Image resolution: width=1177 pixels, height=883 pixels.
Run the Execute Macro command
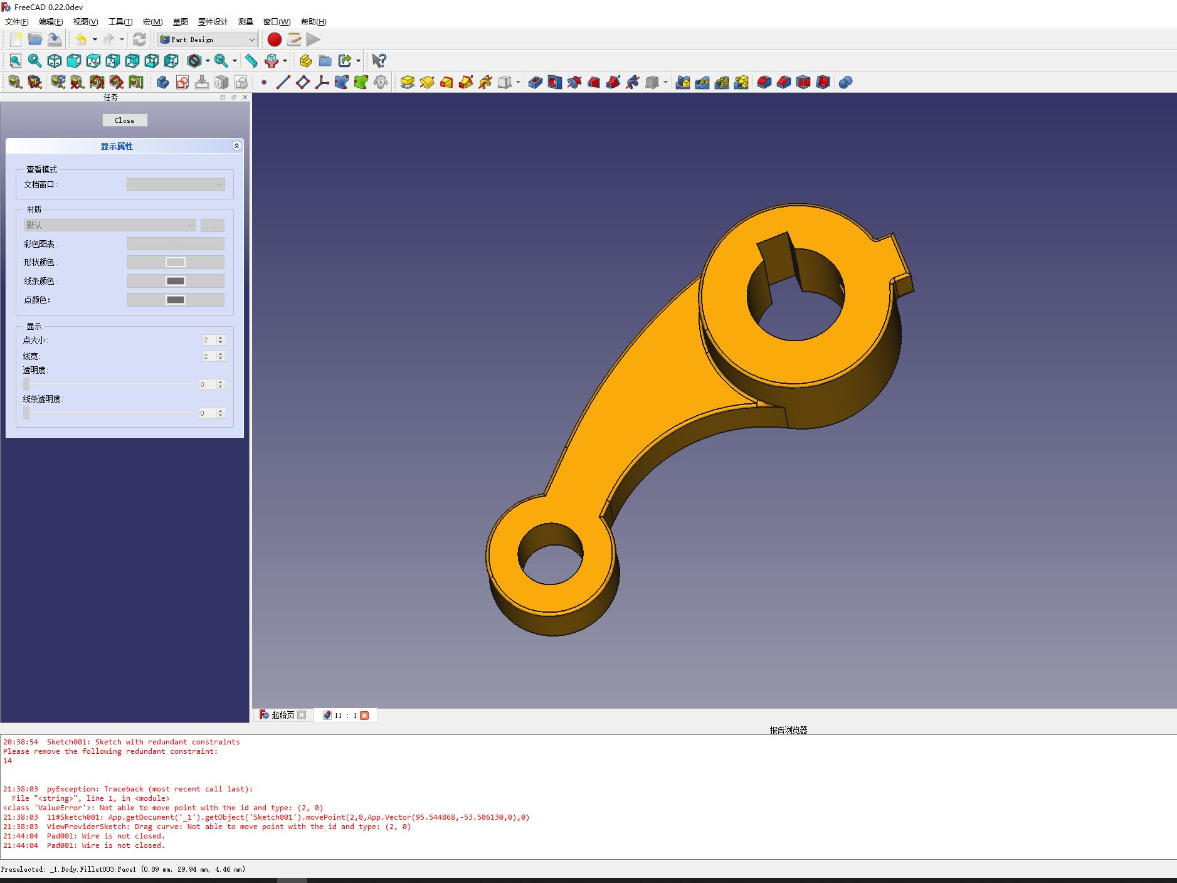(x=314, y=40)
